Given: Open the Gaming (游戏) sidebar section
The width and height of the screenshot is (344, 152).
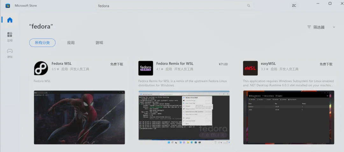Looking at the screenshot, I should tap(10, 54).
